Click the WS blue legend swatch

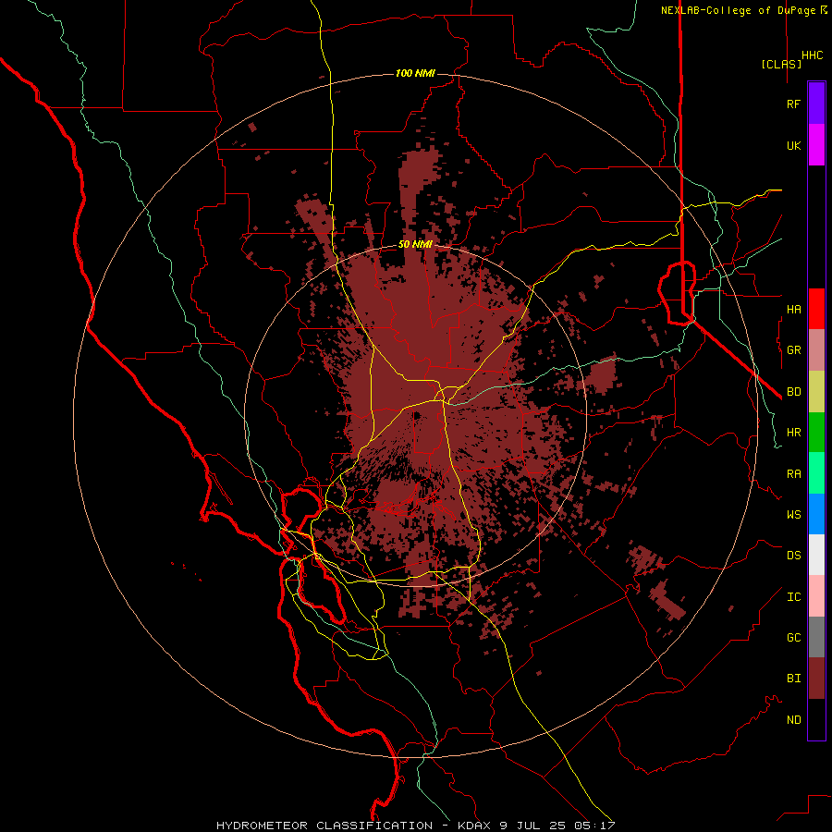tap(816, 514)
